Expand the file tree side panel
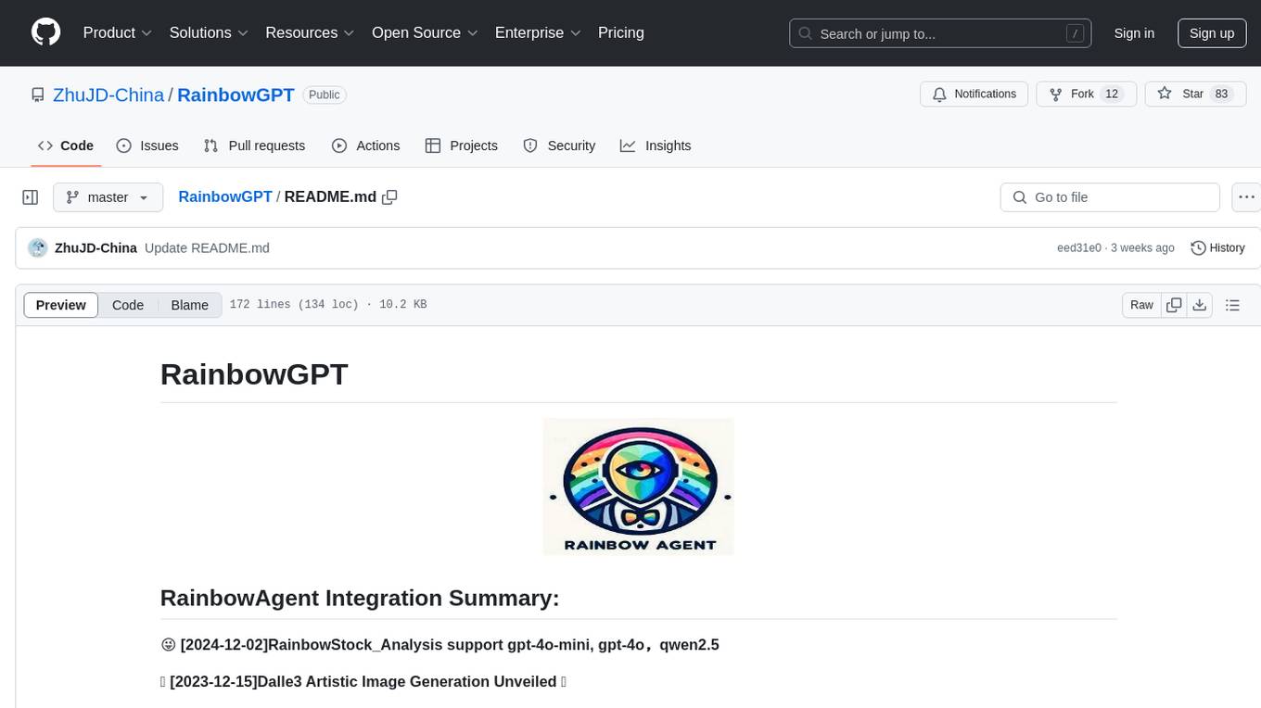Image resolution: width=1261 pixels, height=708 pixels. click(x=30, y=197)
